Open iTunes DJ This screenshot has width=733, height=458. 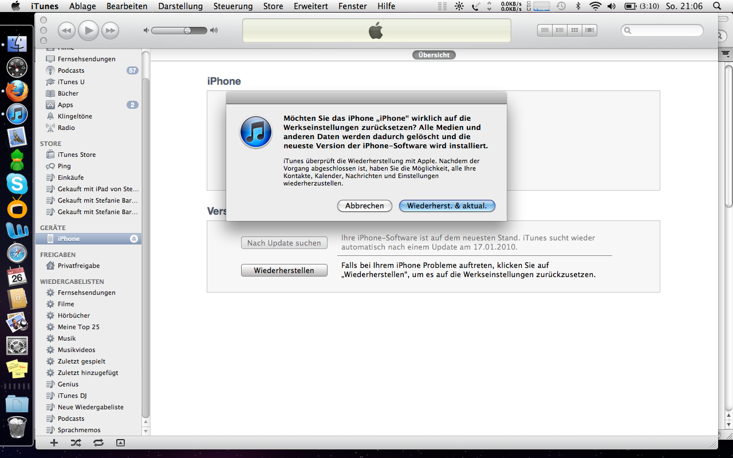click(88, 396)
